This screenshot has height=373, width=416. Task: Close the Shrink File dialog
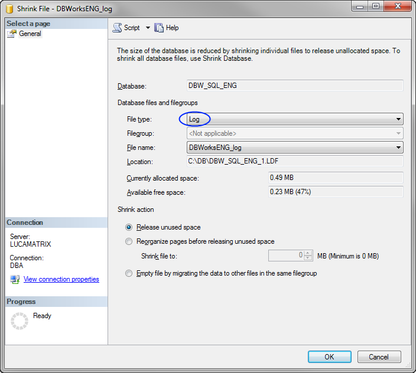[x=398, y=6]
